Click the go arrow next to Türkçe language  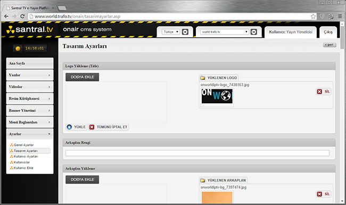point(185,32)
